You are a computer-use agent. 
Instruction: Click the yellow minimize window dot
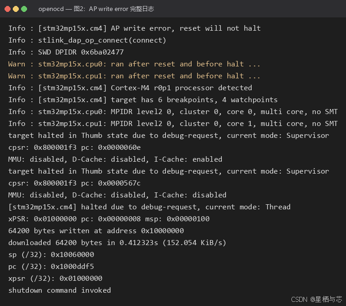[x=16, y=9]
